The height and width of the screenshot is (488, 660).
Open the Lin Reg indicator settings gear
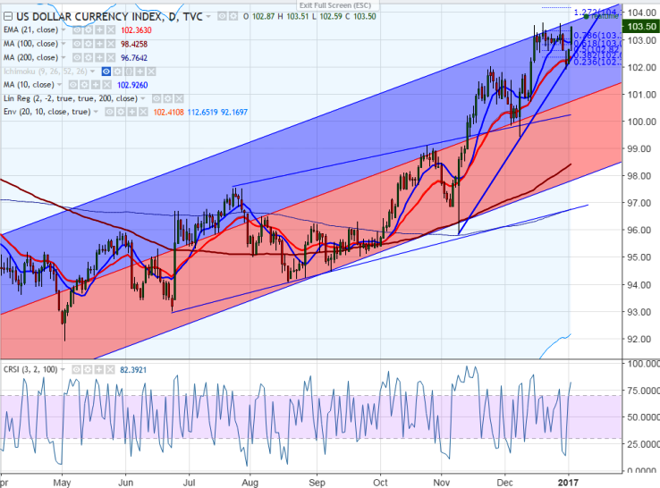[167, 99]
